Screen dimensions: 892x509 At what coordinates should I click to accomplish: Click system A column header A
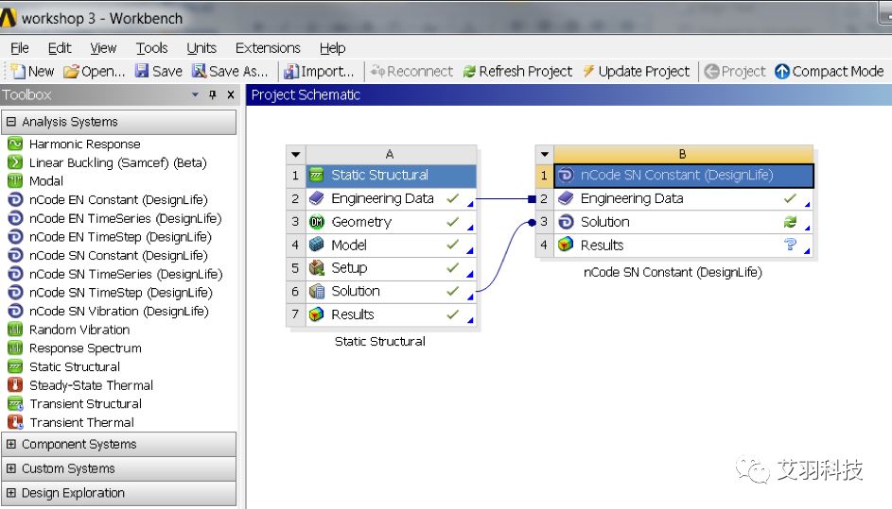pos(391,155)
